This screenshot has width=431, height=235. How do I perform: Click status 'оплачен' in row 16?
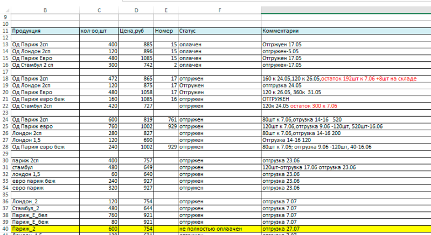(220, 65)
